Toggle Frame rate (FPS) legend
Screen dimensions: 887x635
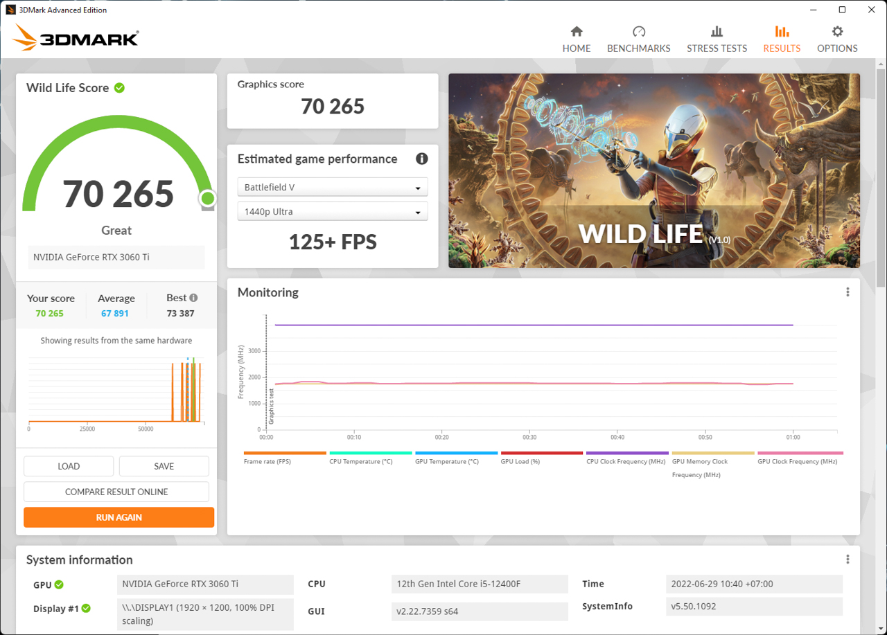(284, 458)
